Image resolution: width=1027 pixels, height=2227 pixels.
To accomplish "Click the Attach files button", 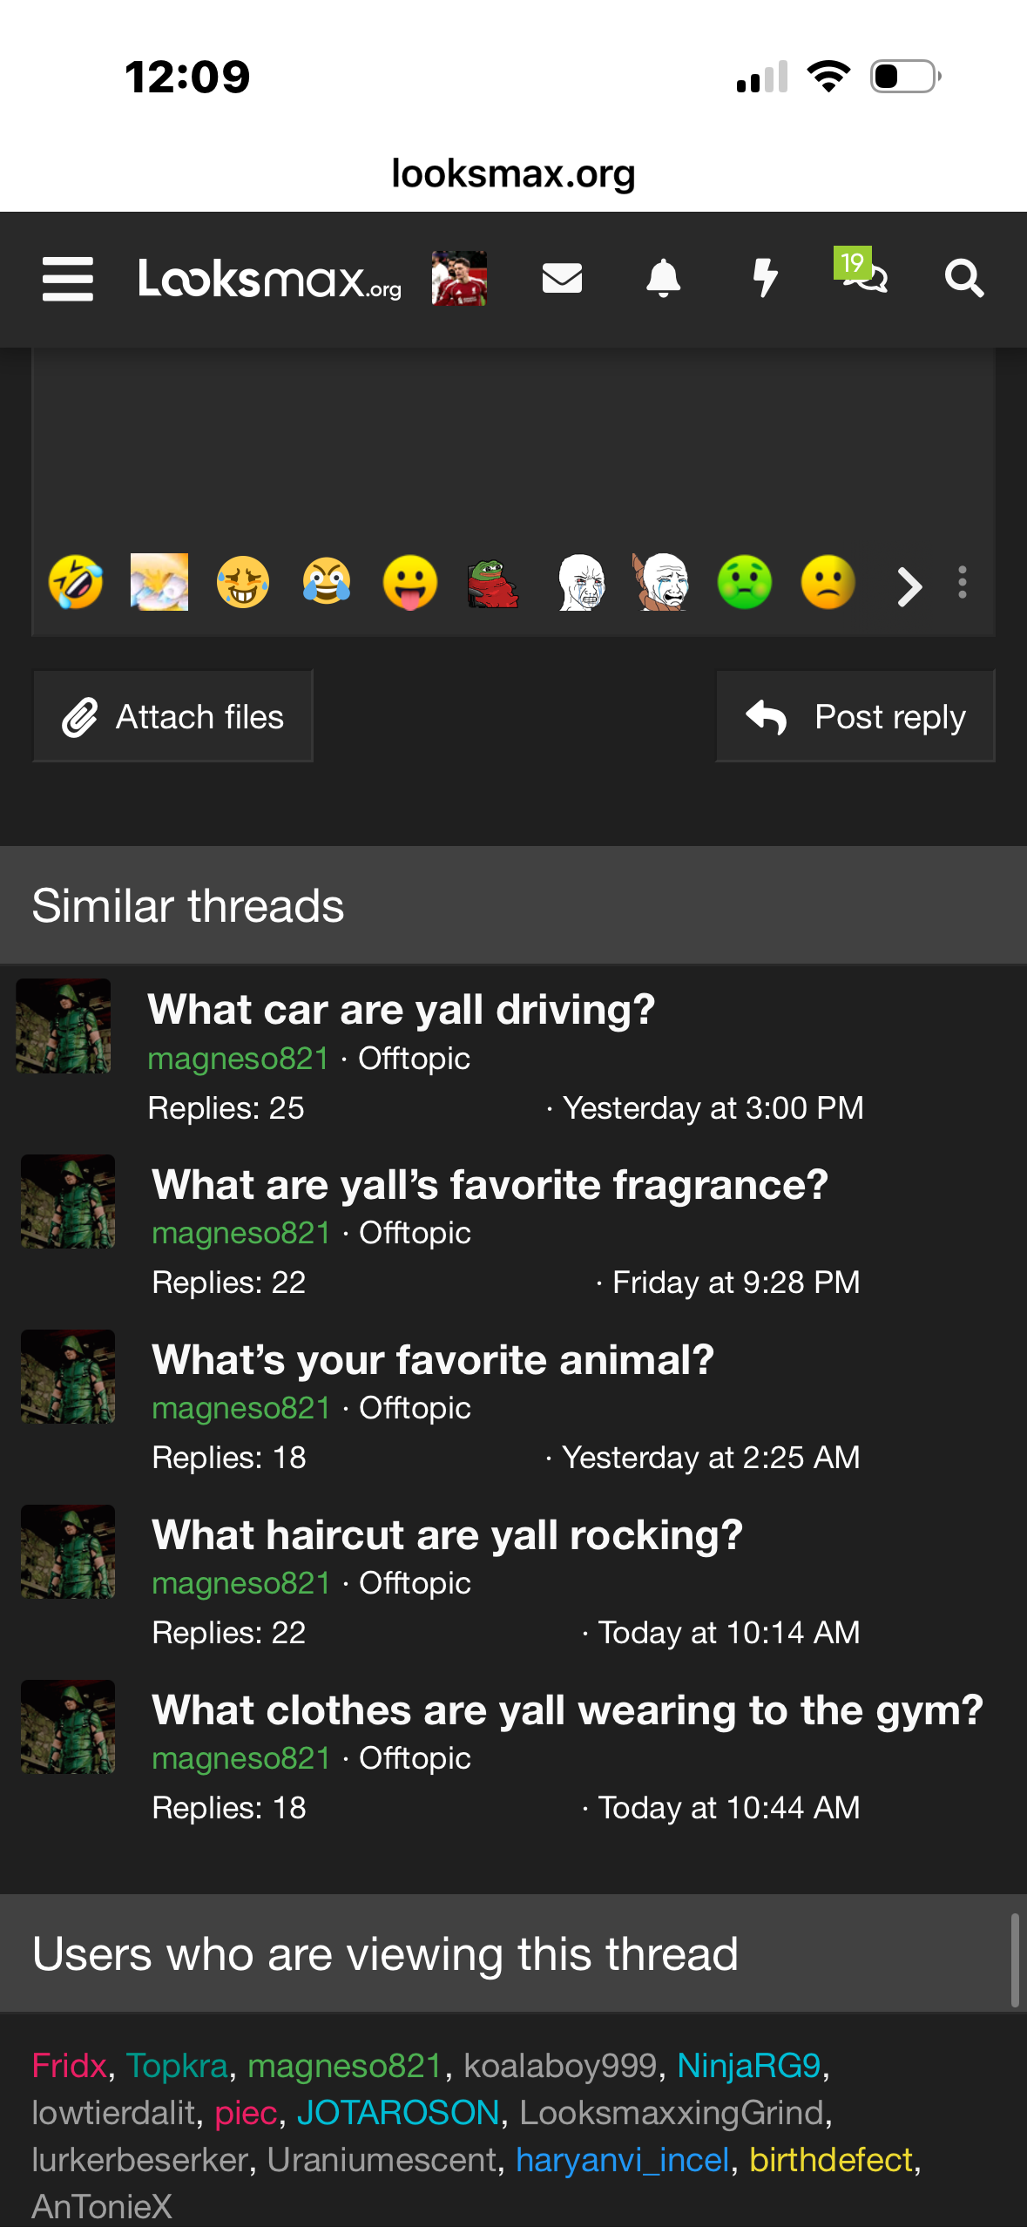I will (x=172, y=716).
